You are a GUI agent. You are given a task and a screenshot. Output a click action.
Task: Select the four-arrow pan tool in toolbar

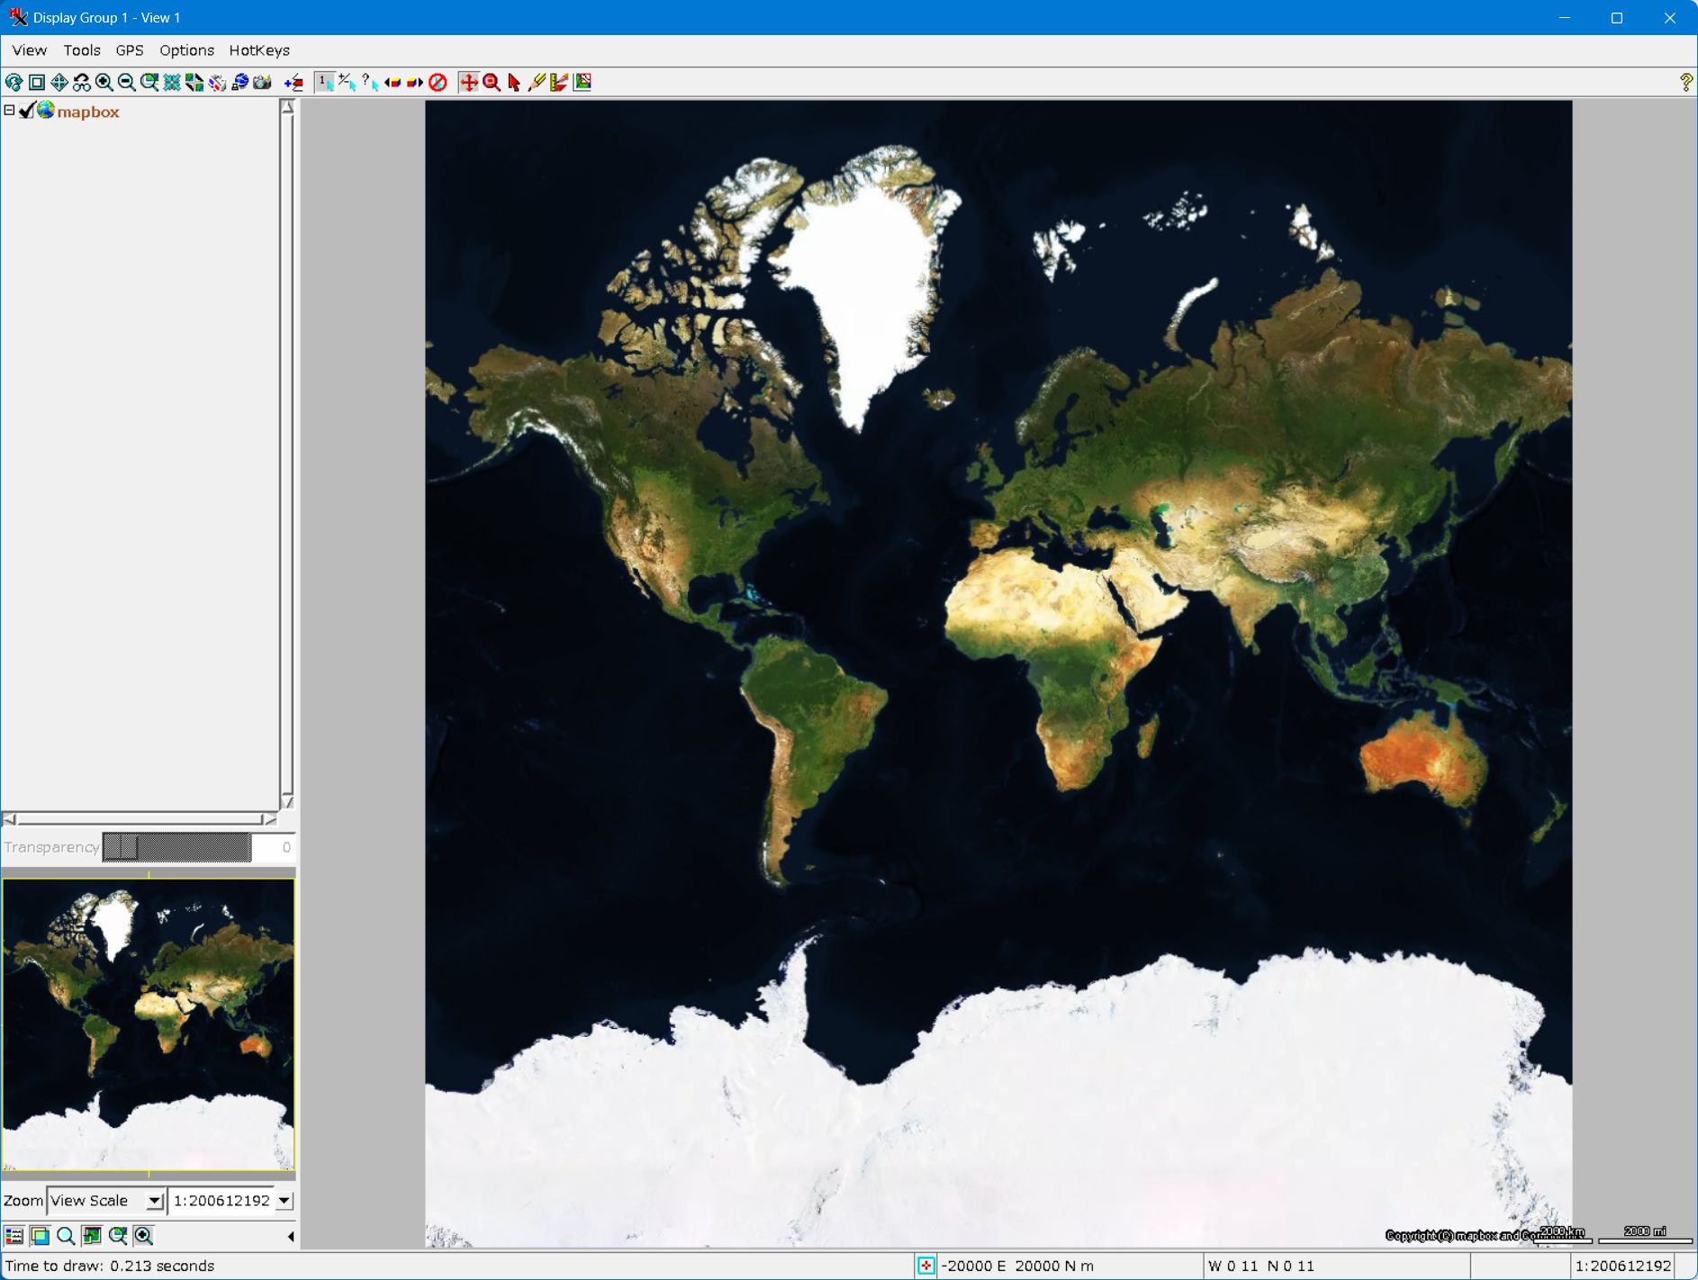click(x=59, y=83)
